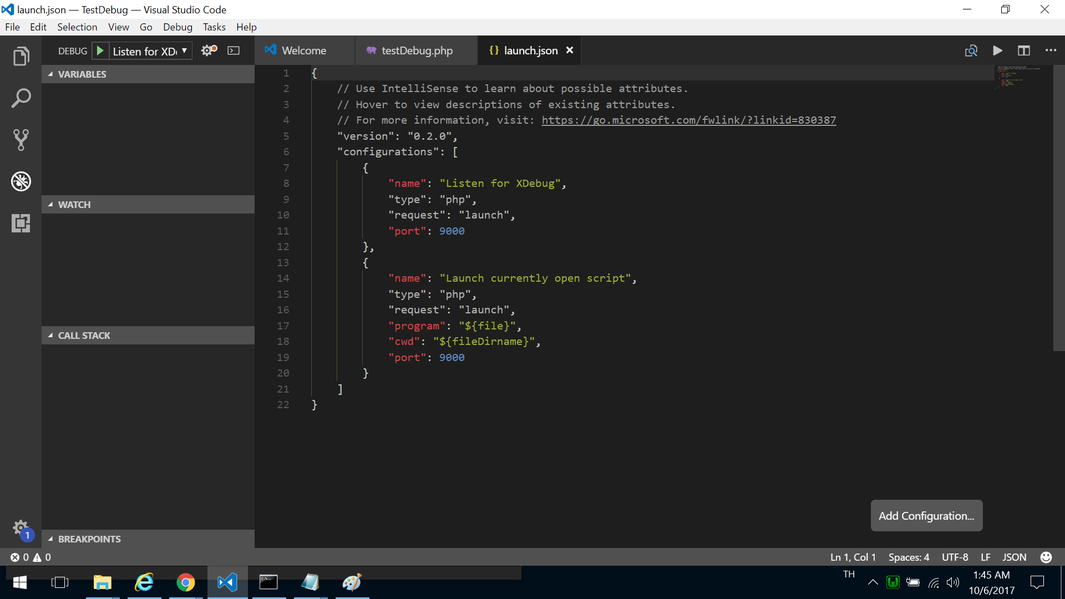1065x599 pixels.
Task: Open command prompt from taskbar
Action: (x=268, y=582)
